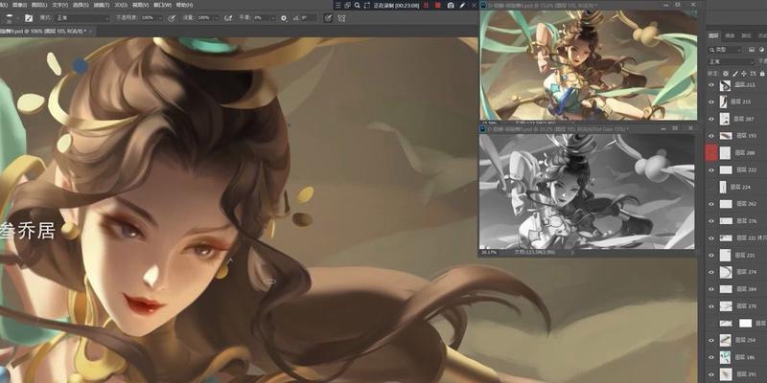The width and height of the screenshot is (767, 383).
Task: Select layer 274 thumbnail
Action: [726, 272]
